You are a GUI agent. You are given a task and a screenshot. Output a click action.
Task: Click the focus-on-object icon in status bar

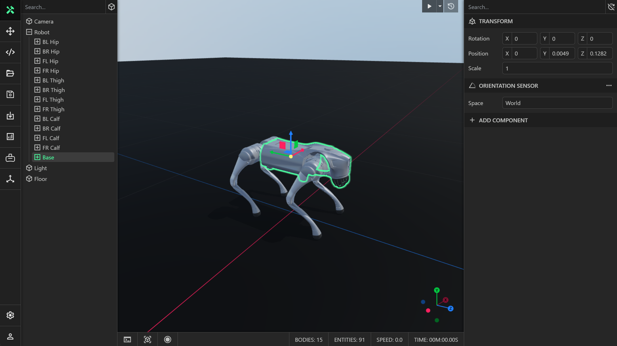(x=148, y=339)
